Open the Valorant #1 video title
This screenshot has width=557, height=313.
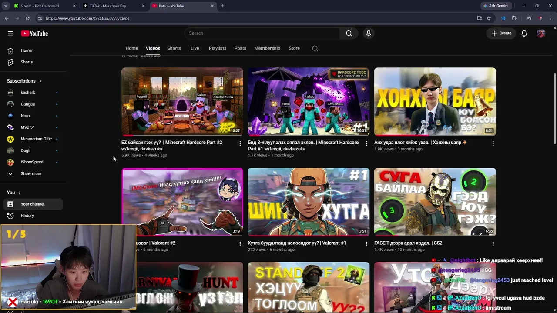click(x=297, y=243)
